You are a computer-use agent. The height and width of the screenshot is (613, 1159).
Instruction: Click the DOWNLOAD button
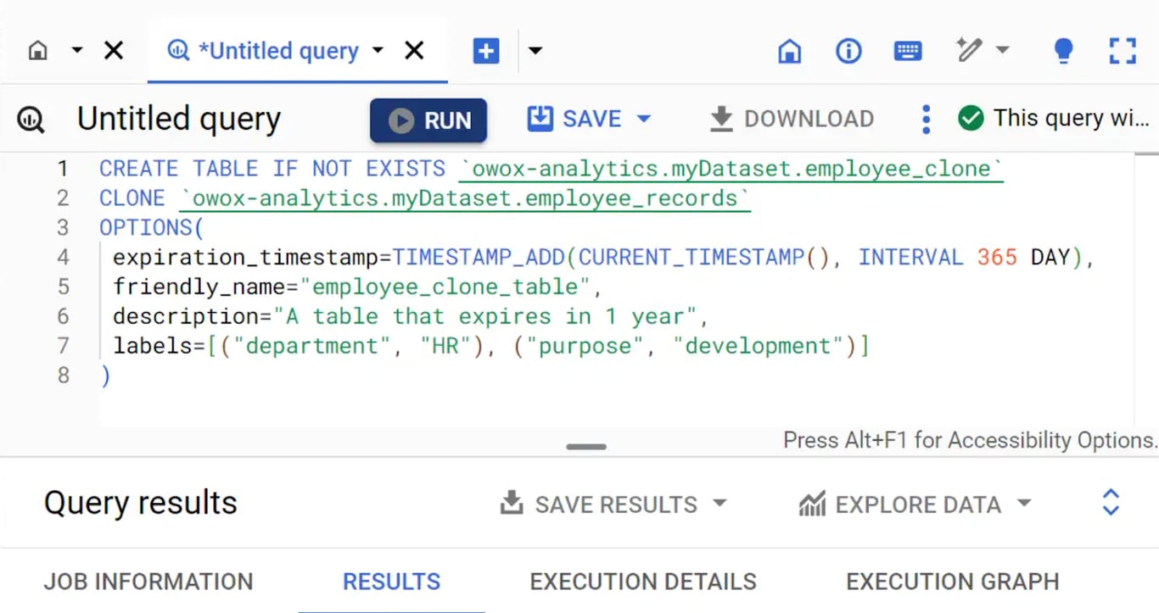point(791,119)
